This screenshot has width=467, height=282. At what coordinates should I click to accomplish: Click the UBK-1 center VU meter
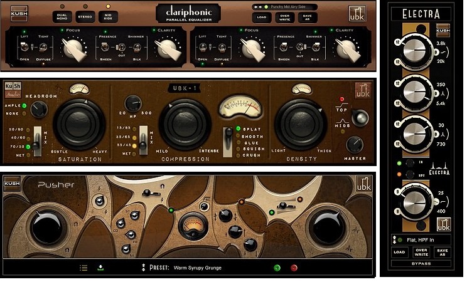coord(240,107)
